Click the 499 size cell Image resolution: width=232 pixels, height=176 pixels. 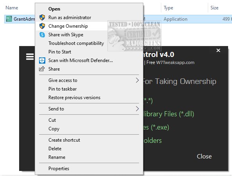pos(227,19)
